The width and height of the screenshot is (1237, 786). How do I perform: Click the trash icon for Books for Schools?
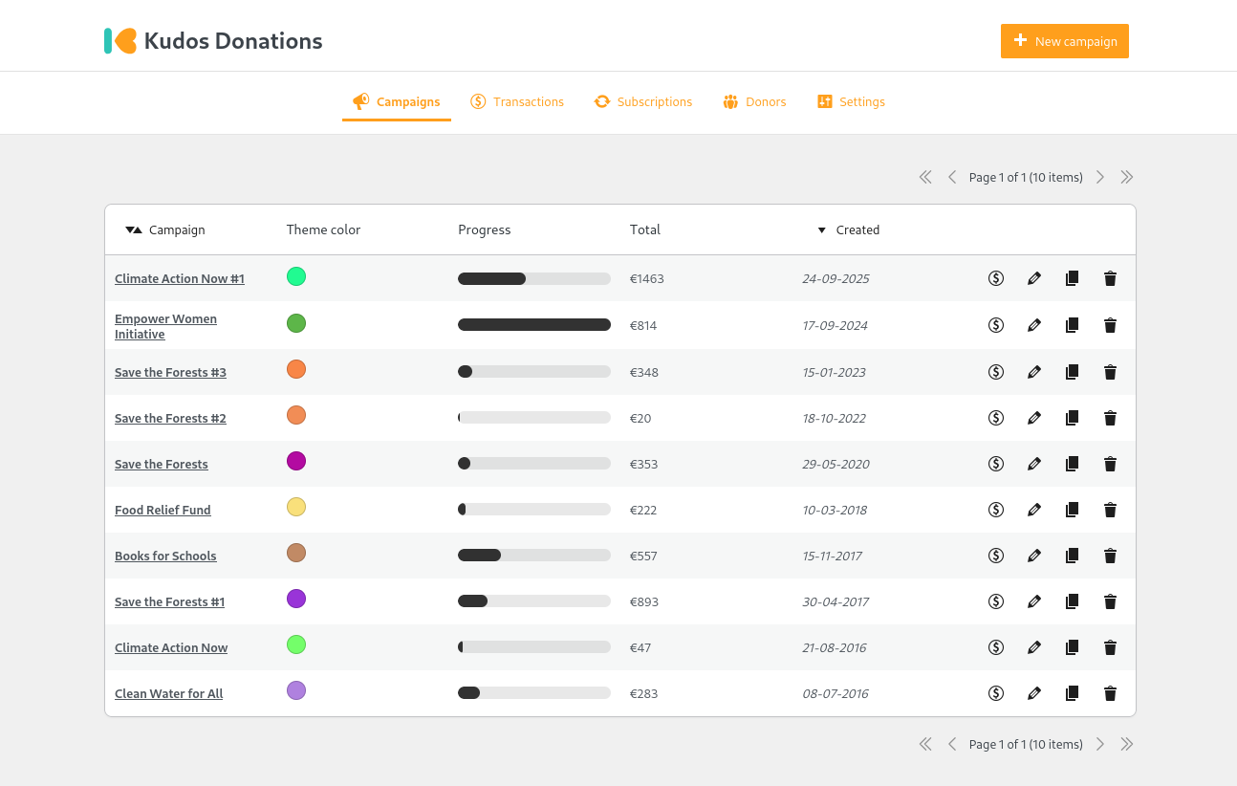point(1110,556)
